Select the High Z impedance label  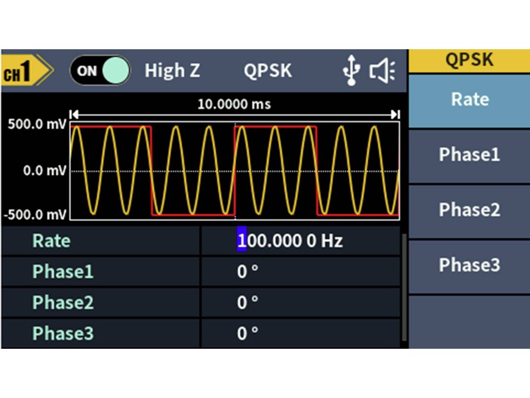[172, 70]
